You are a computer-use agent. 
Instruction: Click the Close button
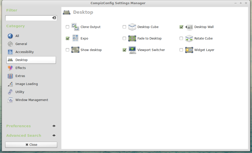31,144
